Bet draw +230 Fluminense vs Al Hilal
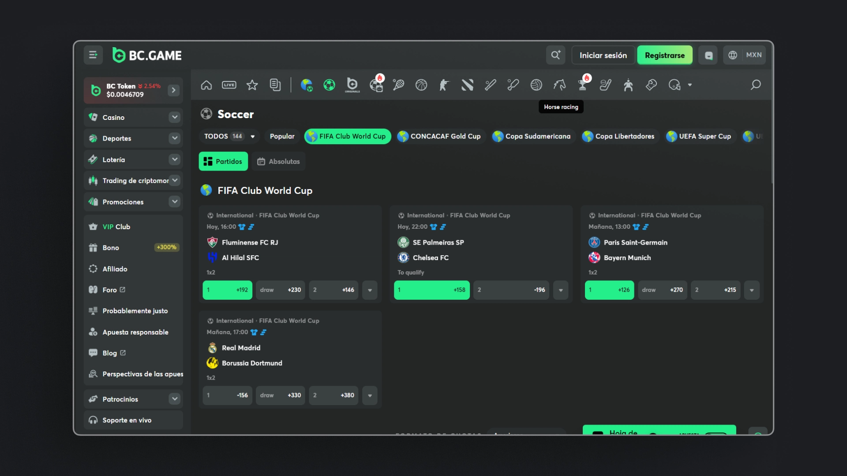The image size is (847, 476). pyautogui.click(x=281, y=290)
